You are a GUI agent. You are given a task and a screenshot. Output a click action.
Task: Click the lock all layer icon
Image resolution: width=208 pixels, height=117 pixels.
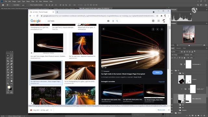185,58
